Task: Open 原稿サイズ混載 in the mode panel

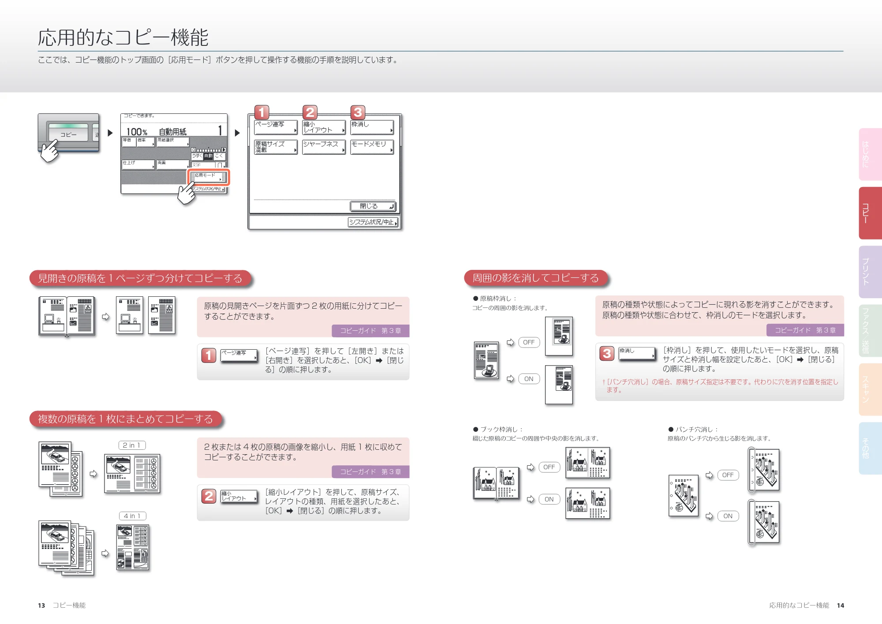Action: click(276, 147)
